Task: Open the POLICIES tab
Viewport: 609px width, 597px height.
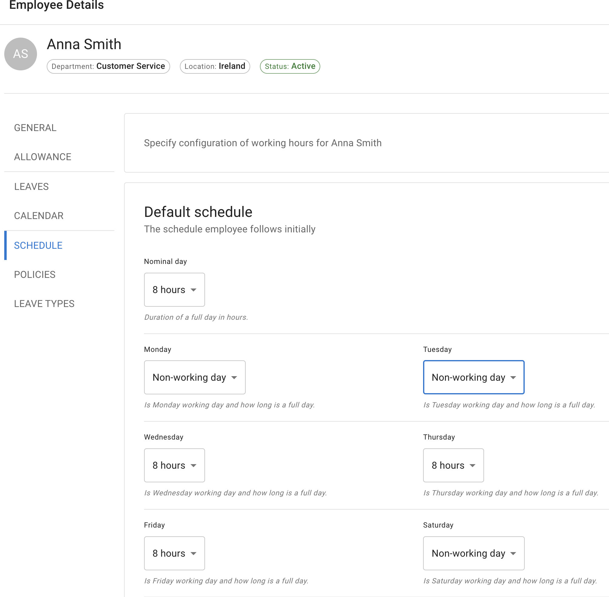Action: (35, 275)
